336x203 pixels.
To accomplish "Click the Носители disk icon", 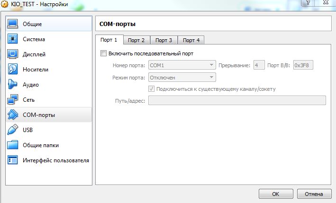I will (13, 70).
